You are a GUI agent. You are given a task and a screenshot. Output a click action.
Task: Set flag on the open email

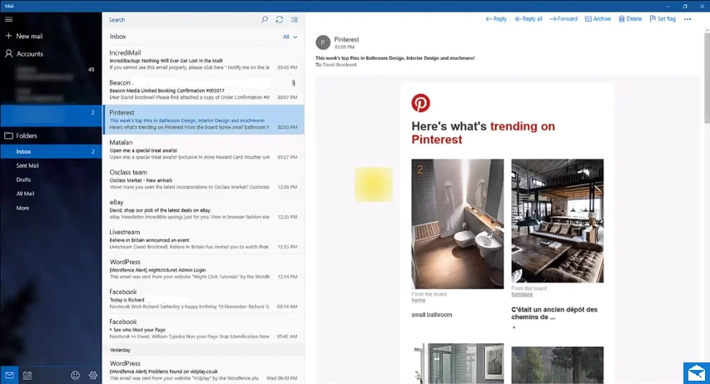pos(663,18)
